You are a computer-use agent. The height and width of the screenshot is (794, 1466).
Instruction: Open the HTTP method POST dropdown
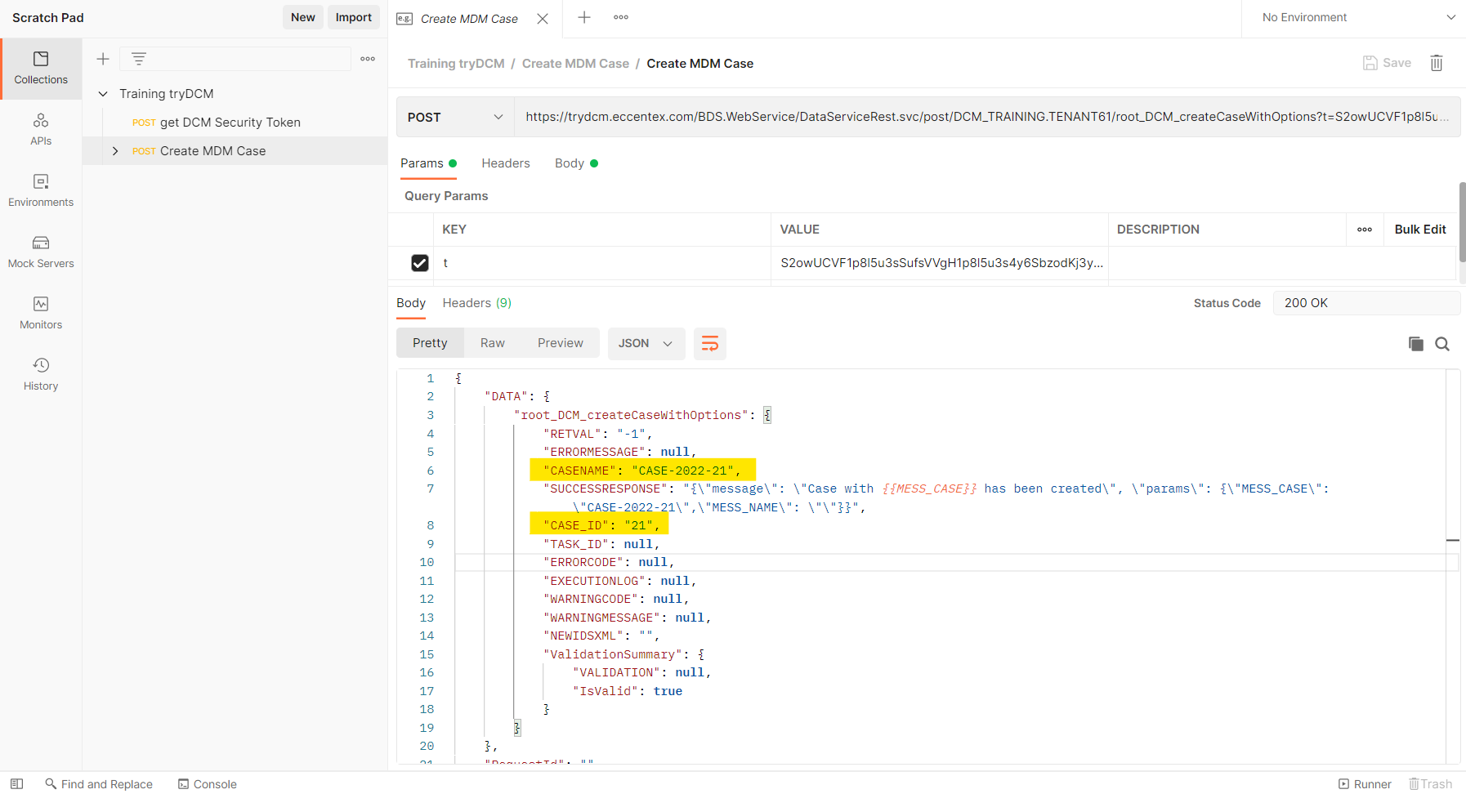(x=455, y=118)
